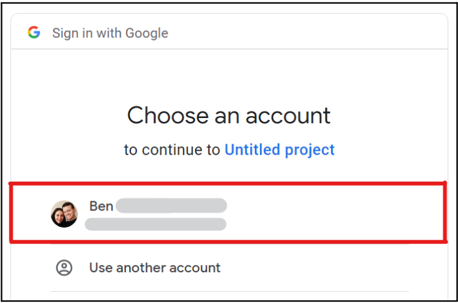
Task: Click the Choose an account heading
Action: [x=229, y=115]
